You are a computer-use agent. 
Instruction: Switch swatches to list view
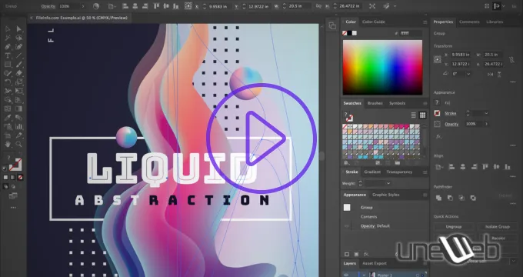(414, 115)
